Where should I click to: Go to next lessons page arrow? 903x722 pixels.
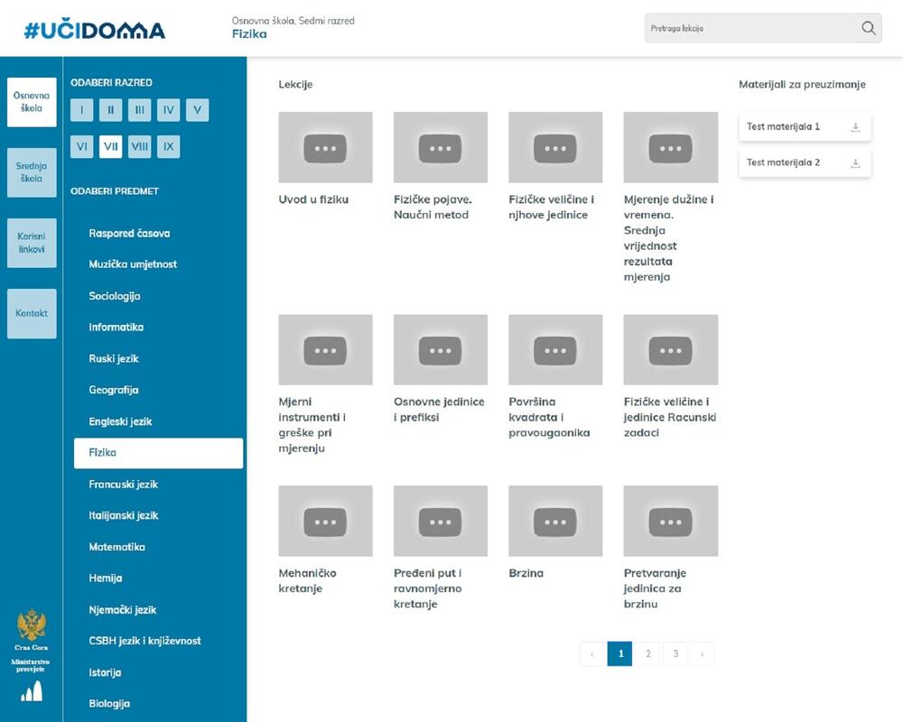click(702, 654)
